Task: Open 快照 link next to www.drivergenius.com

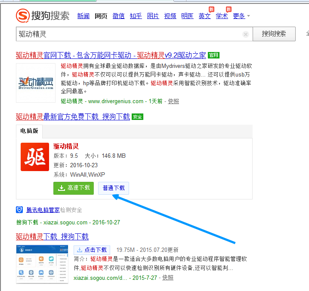Action: pos(173,101)
